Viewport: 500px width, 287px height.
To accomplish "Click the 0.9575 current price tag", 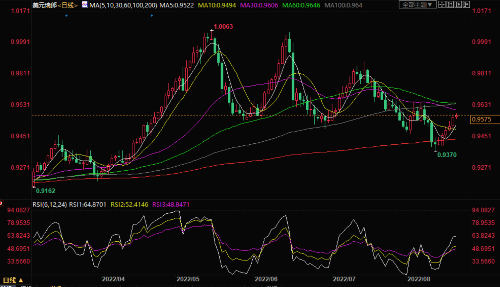I will (481, 119).
